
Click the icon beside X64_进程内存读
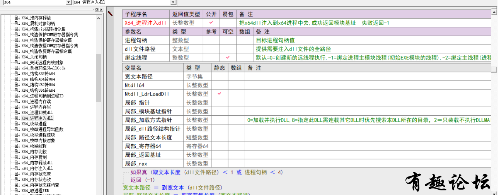click(x=17, y=101)
